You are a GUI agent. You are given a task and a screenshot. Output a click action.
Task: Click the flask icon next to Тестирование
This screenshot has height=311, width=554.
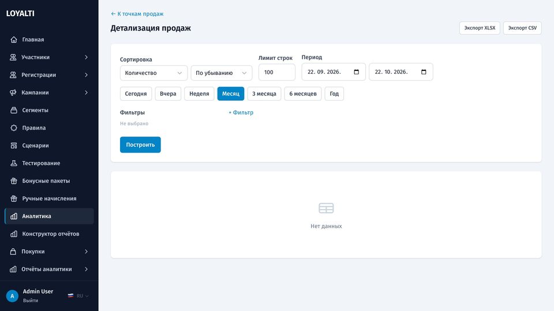click(x=14, y=163)
